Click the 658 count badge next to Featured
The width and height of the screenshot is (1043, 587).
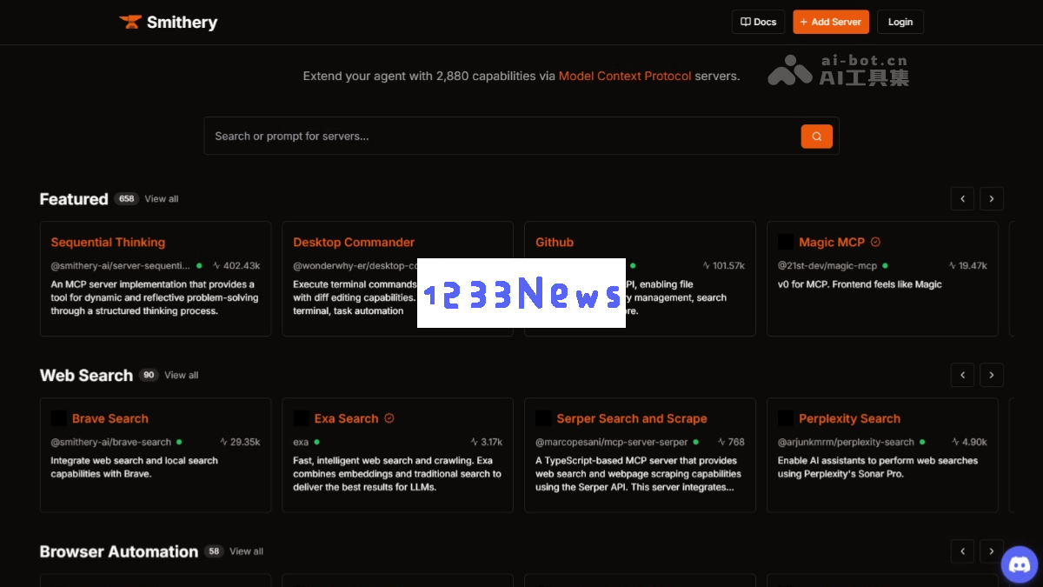(127, 199)
